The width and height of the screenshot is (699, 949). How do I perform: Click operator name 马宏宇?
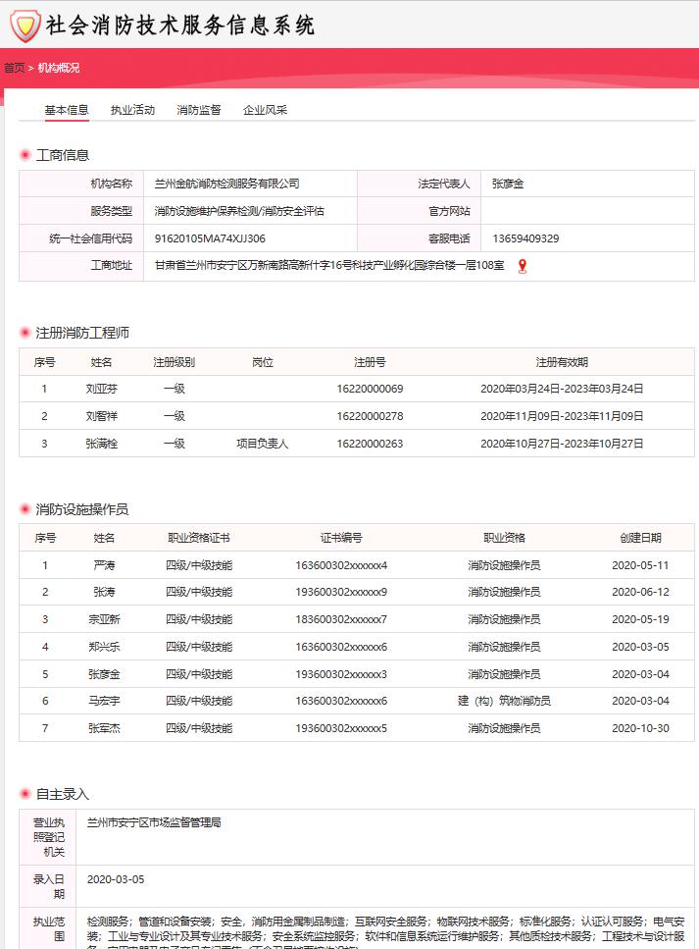point(104,701)
